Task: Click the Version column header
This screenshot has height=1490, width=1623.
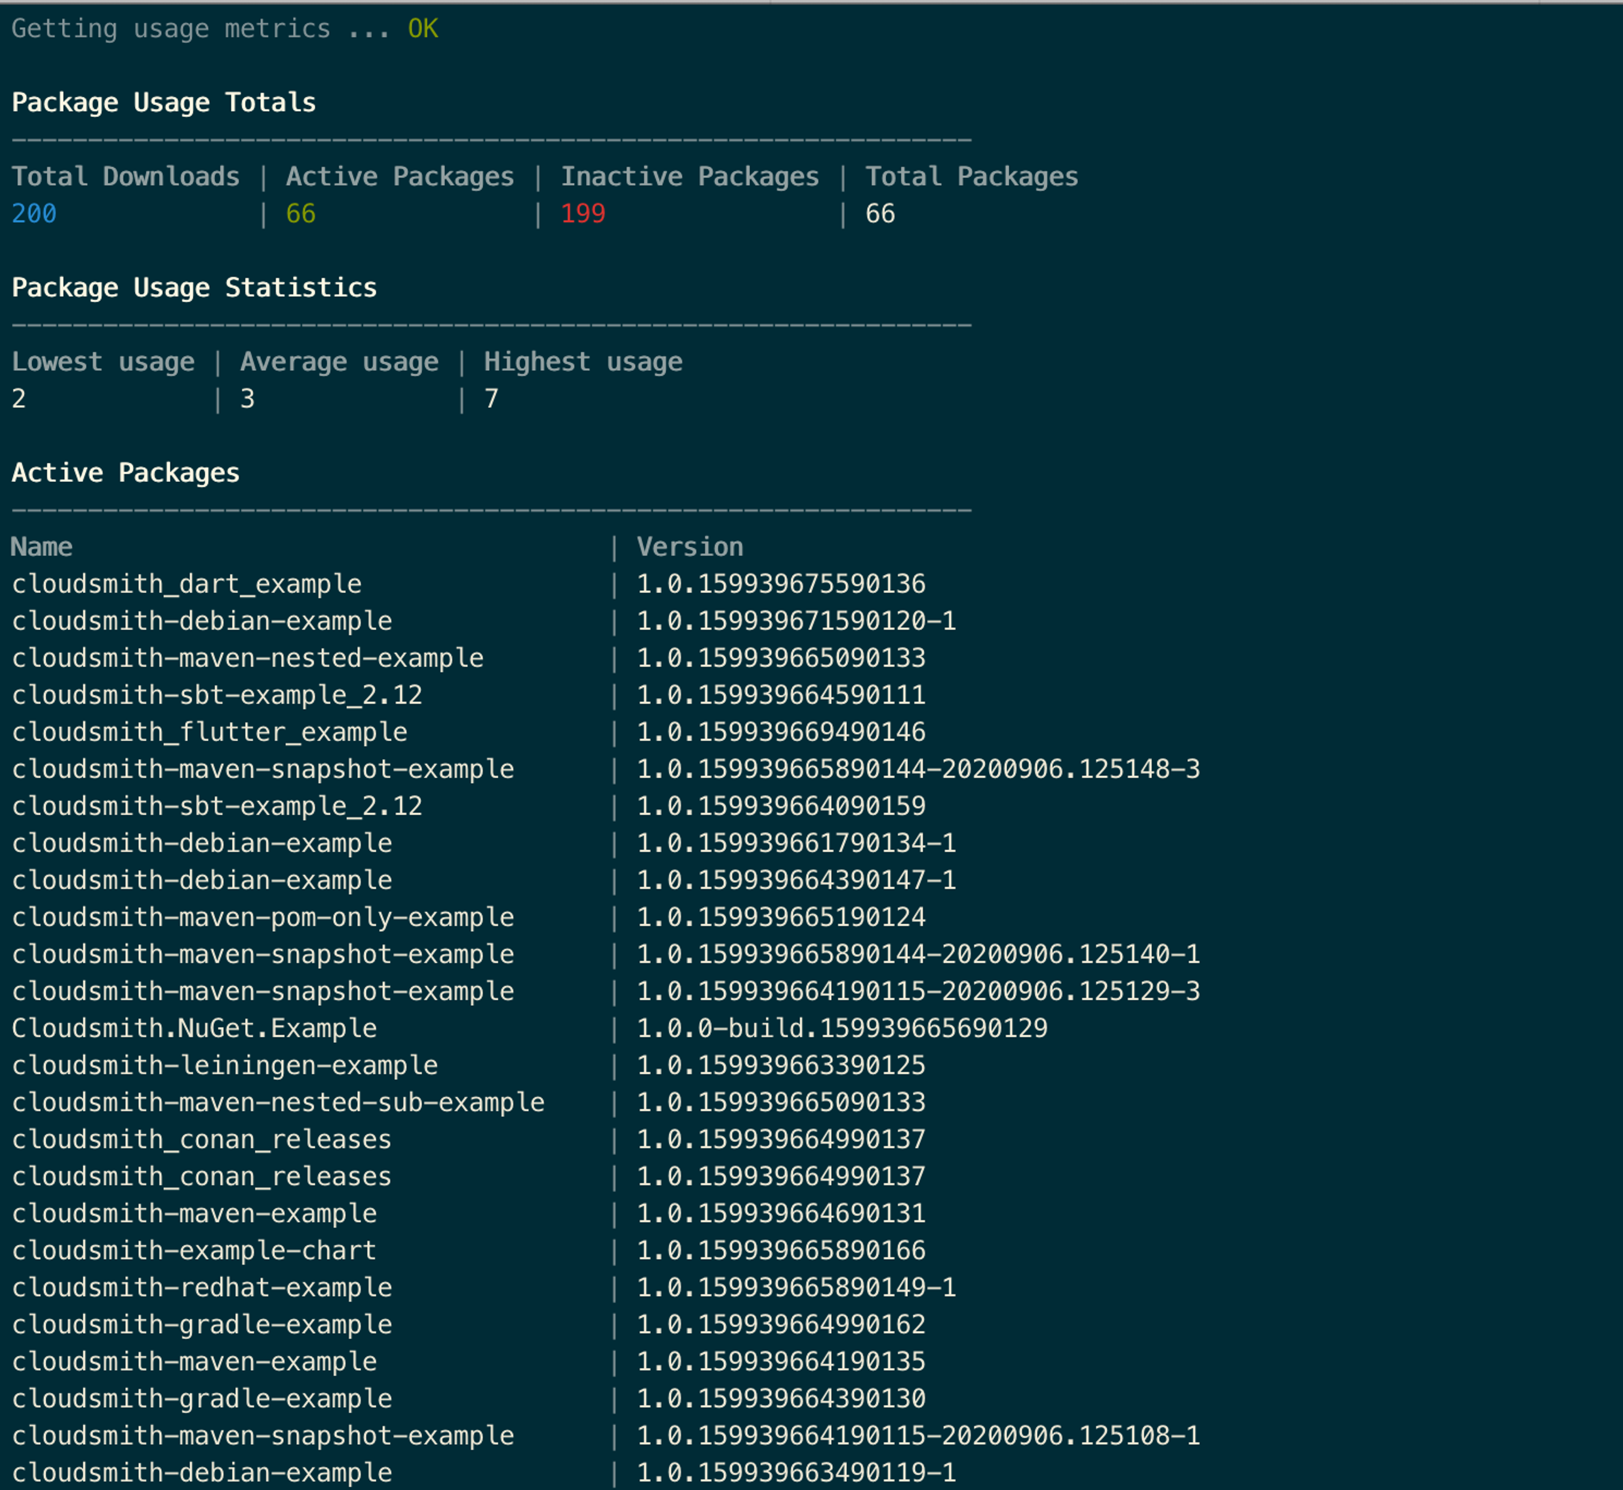Action: 689,547
